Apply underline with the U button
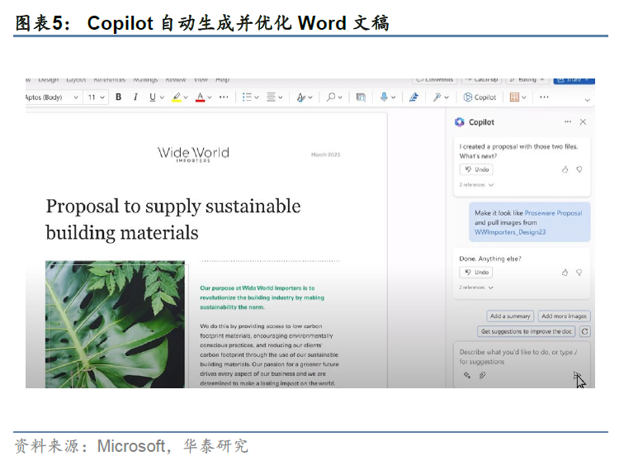Image resolution: width=624 pixels, height=475 pixels. tap(153, 97)
